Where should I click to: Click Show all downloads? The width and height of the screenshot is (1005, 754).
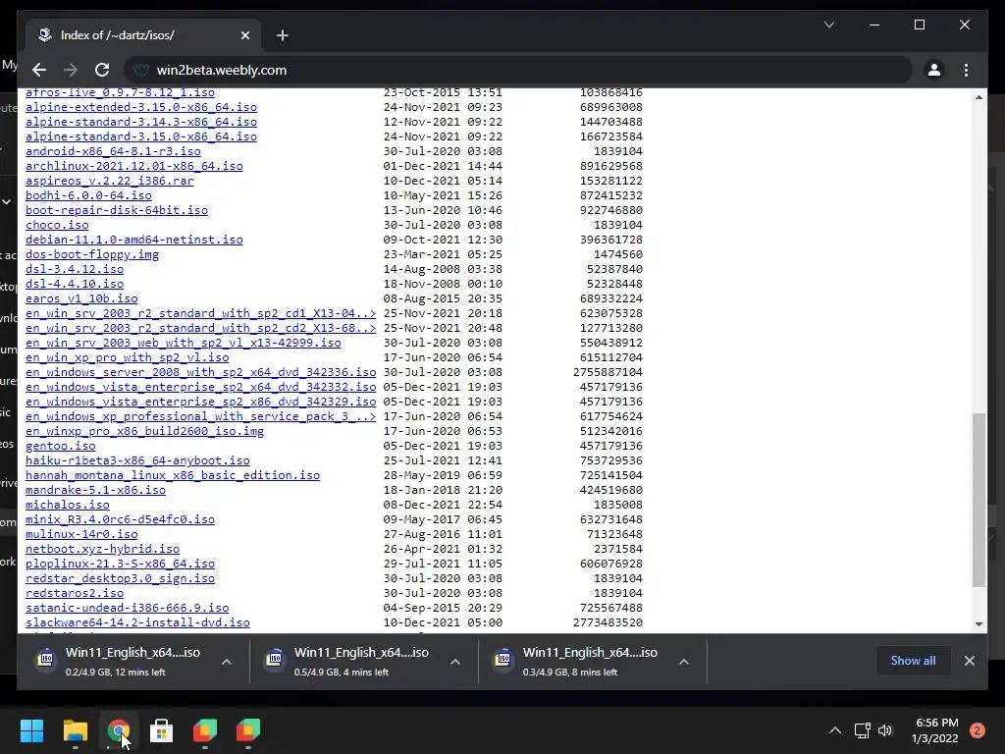913,661
